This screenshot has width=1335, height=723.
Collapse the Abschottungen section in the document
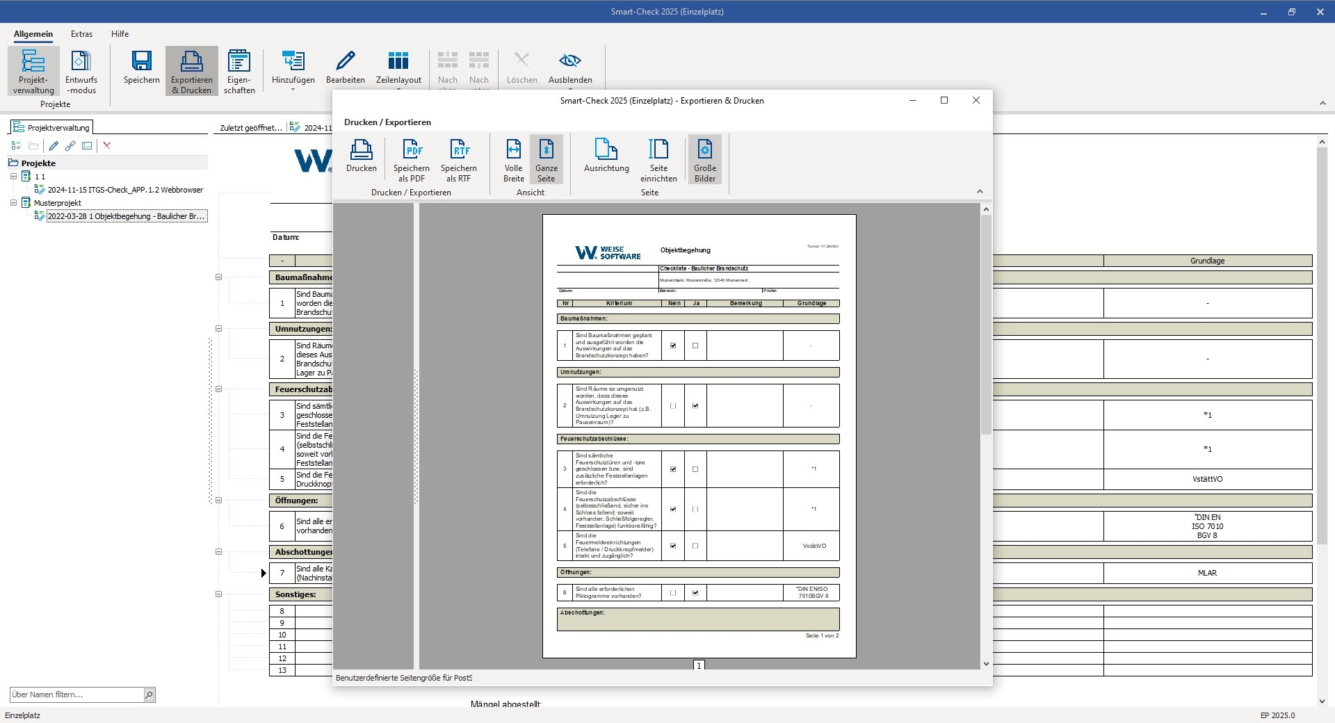click(218, 552)
